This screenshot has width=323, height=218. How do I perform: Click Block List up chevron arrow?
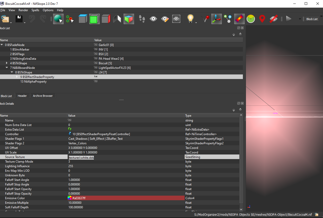click(x=240, y=34)
